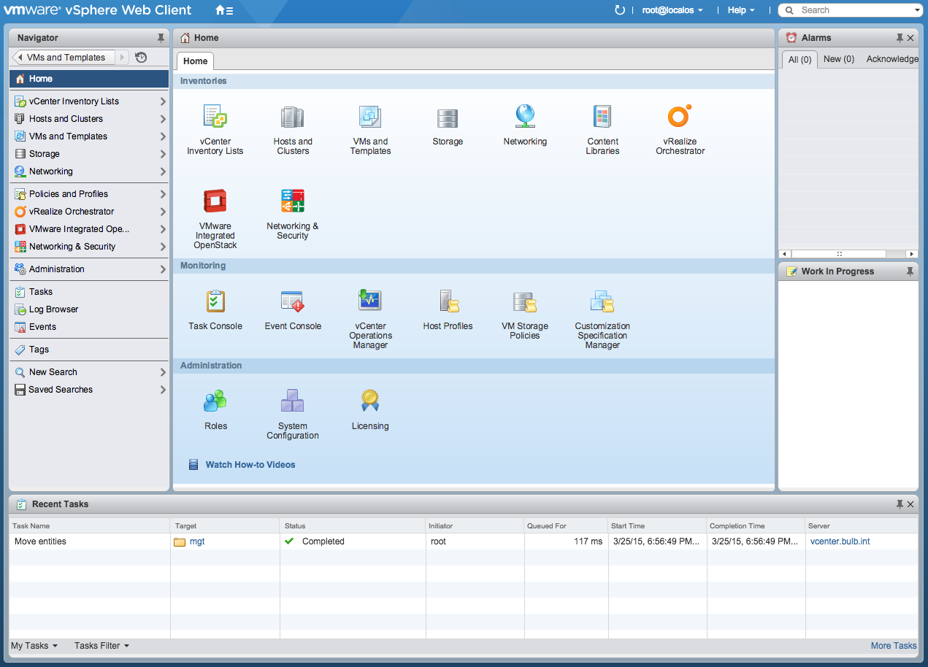Select the Move entities task row

click(464, 541)
